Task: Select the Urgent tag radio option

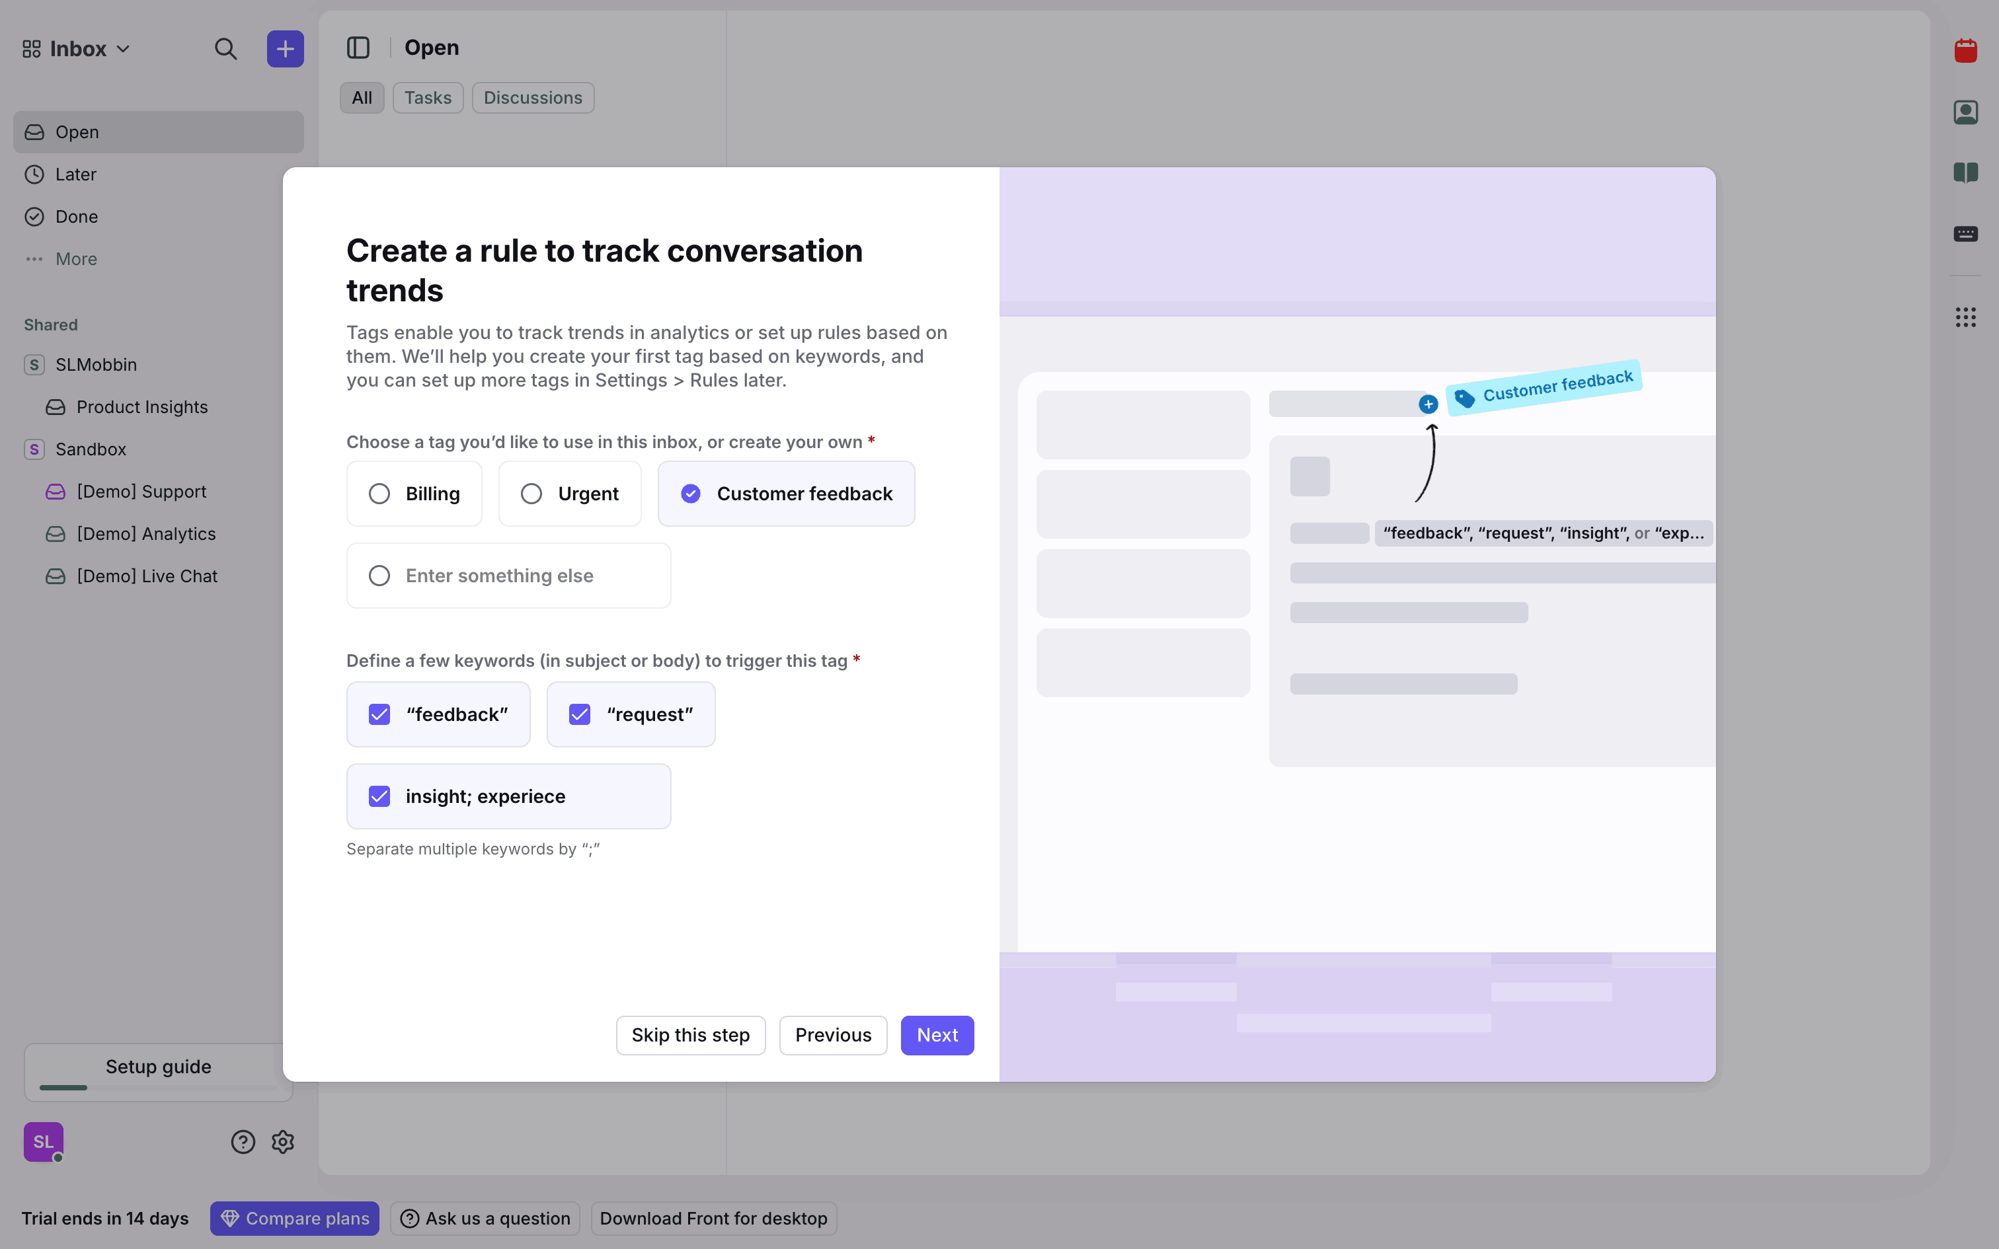Action: (x=531, y=494)
